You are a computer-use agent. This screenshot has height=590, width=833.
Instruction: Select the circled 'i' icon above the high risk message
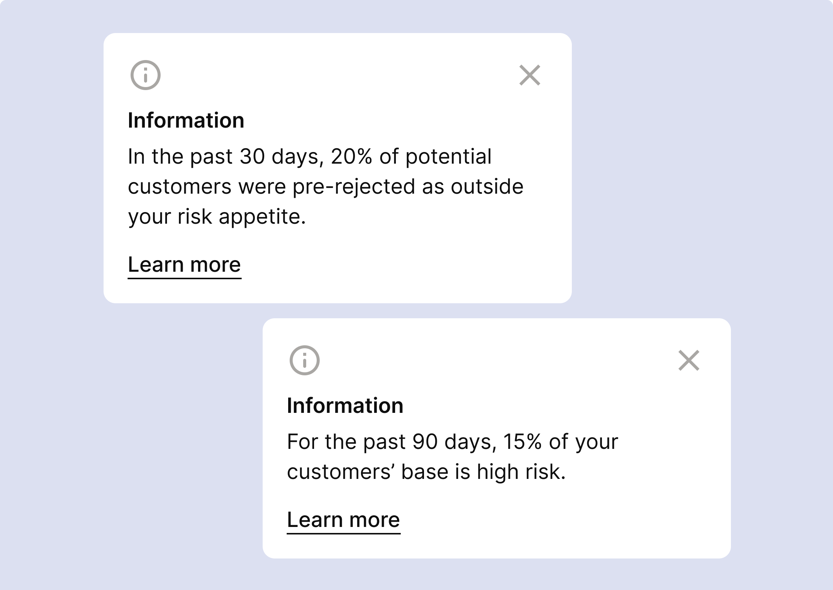305,360
